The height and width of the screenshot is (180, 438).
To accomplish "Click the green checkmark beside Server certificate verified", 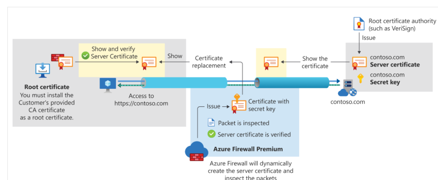I will (212, 134).
